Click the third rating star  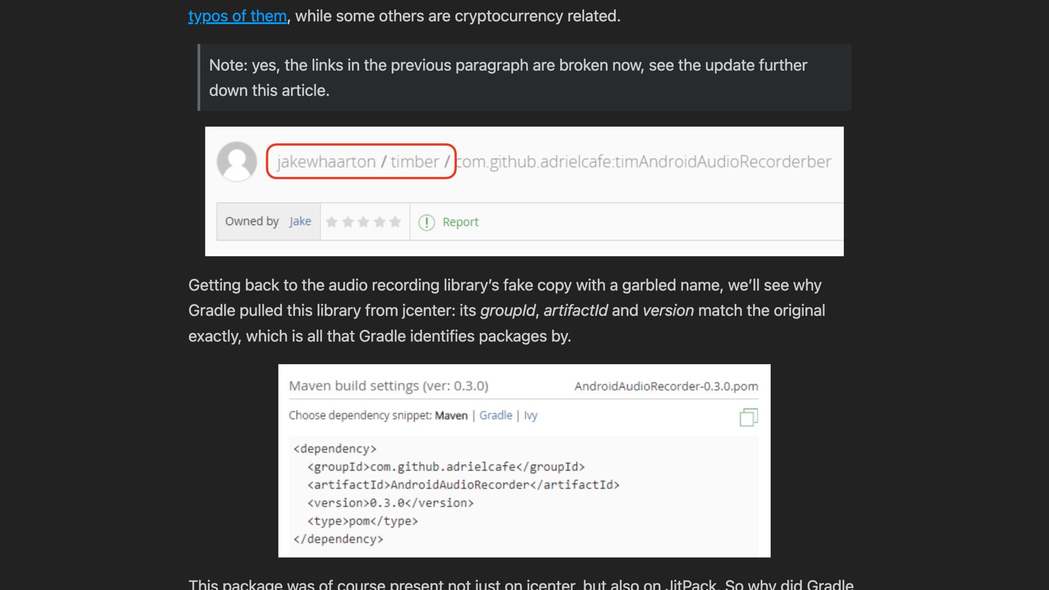[363, 222]
